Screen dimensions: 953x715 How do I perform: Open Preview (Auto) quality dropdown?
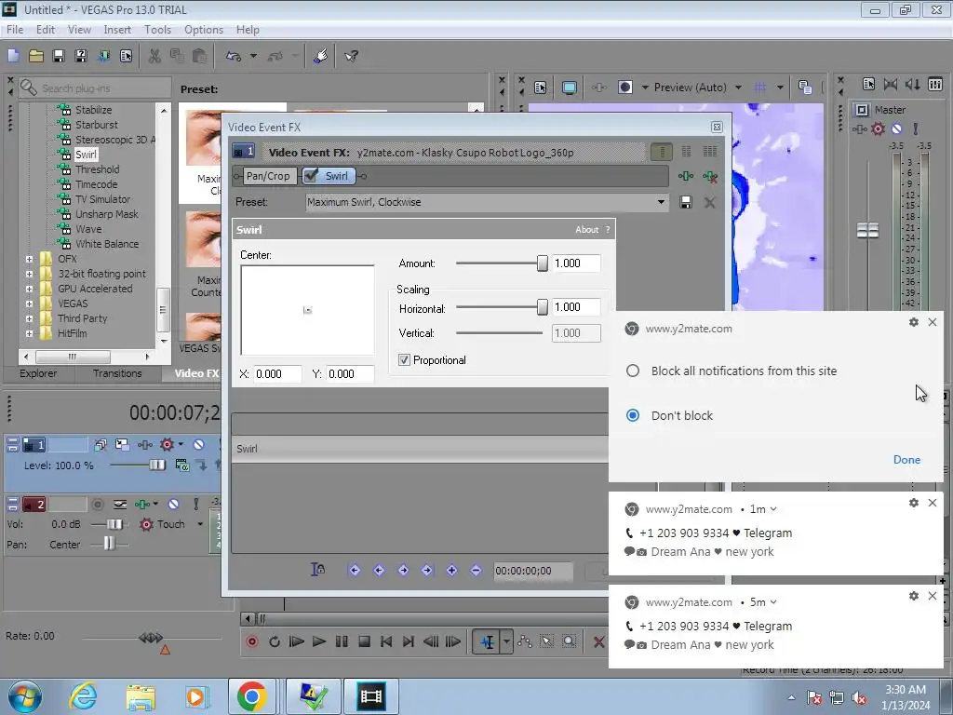click(738, 88)
